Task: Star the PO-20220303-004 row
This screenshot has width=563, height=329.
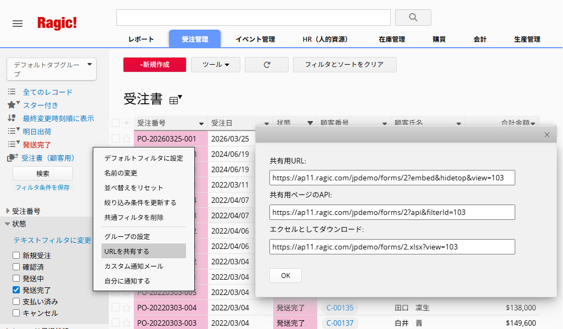Action: (126, 308)
